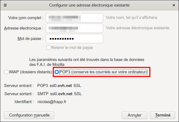The height and width of the screenshot is (122, 179).
Task: Enable 'Retenir le mot de passe' checkbox
Action: pos(49,48)
